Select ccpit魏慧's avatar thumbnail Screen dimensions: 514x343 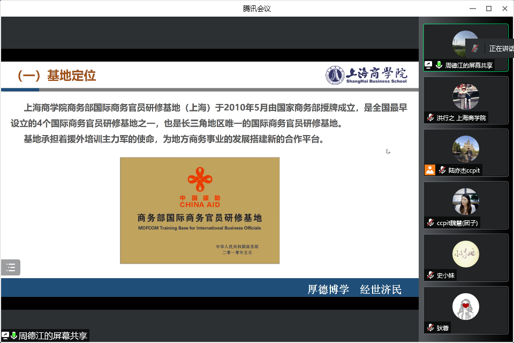coord(465,202)
